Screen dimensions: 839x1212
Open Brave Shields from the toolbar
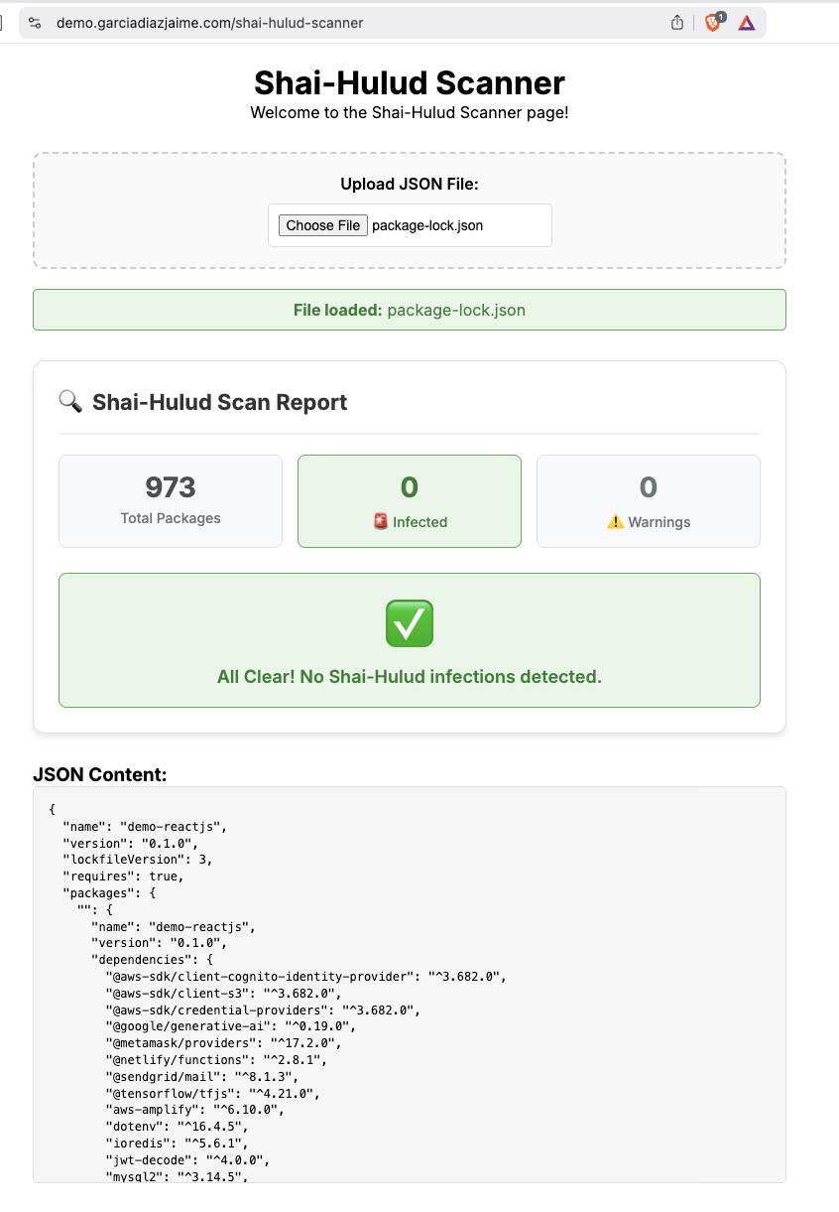click(712, 22)
